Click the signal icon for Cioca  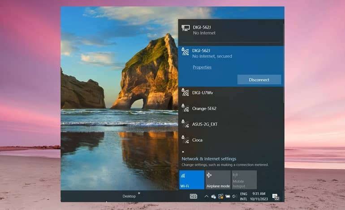(x=185, y=139)
